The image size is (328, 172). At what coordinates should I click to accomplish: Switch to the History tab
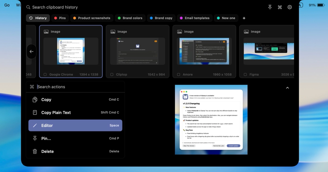coord(38,18)
